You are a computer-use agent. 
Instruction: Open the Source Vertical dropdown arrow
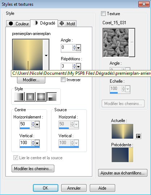tap(76, 143)
